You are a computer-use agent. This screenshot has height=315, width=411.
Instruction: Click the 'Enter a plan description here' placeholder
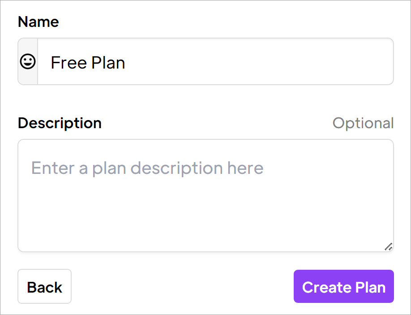pyautogui.click(x=147, y=168)
